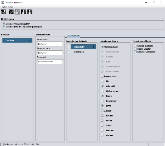This screenshot has width=165, height=146.
Task: Open the Datei menu
Action: pyautogui.click(x=4, y=7)
